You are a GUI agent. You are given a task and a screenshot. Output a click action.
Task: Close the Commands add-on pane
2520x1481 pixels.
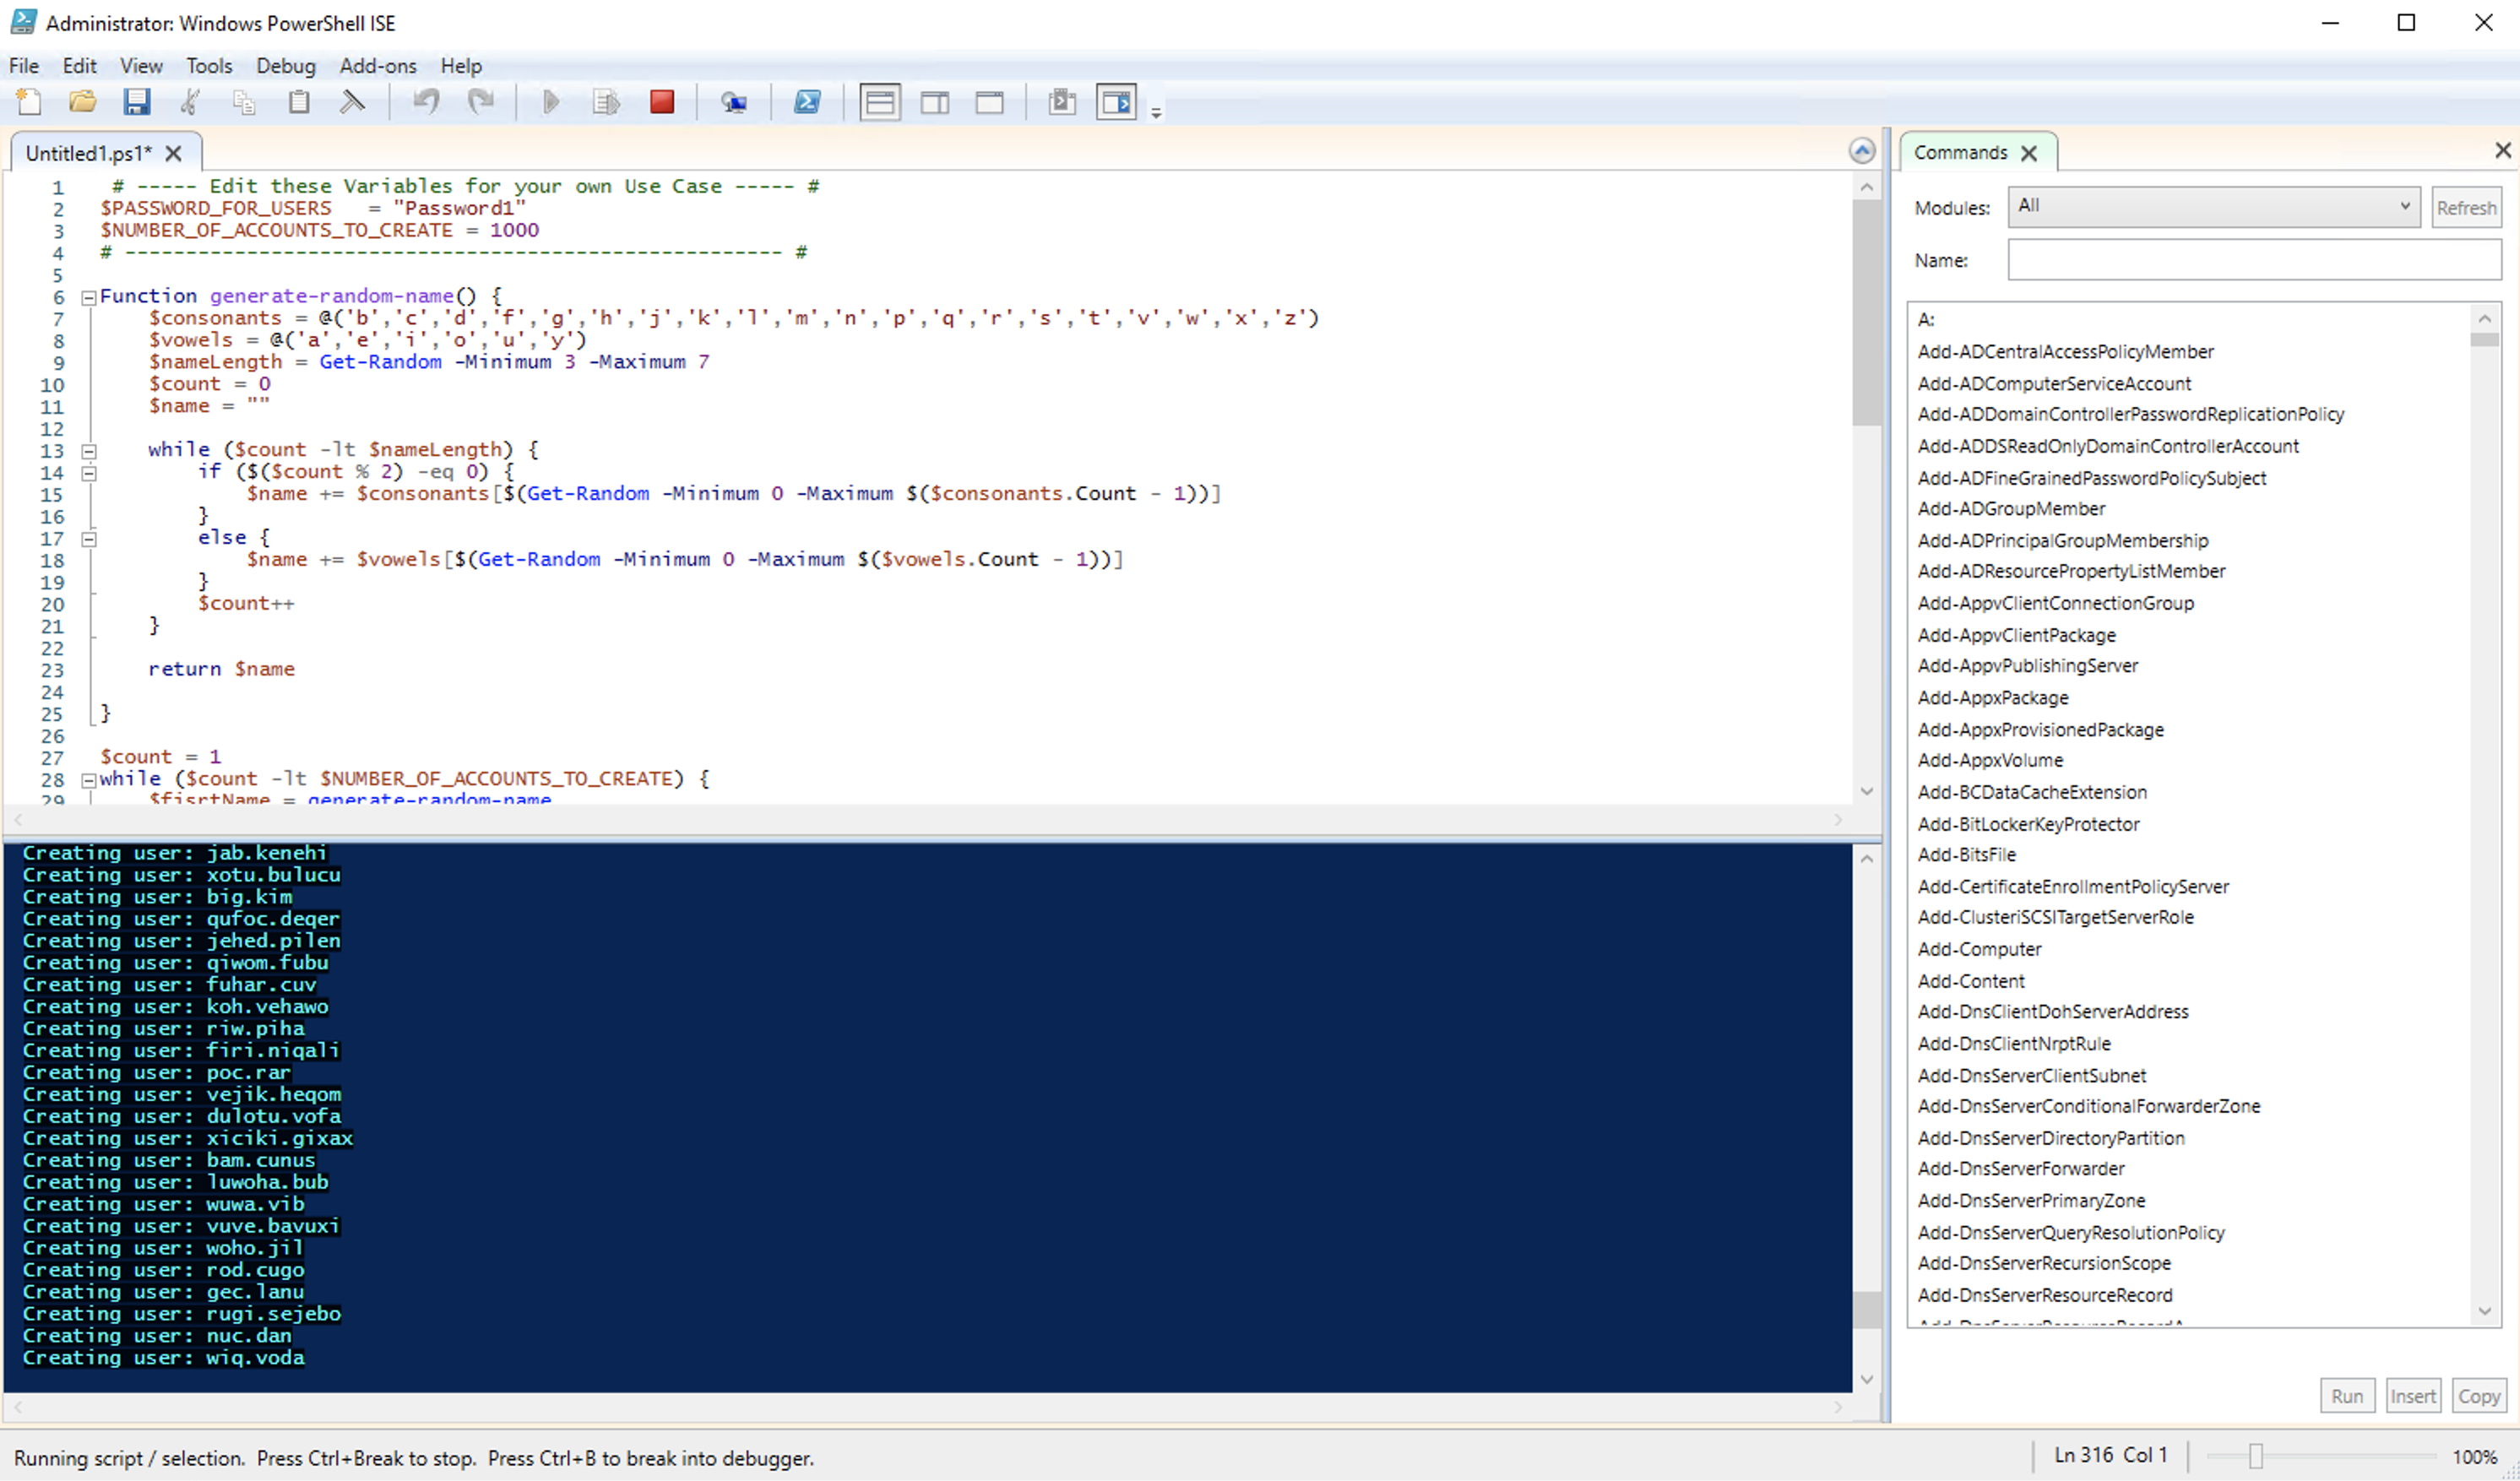point(2503,150)
